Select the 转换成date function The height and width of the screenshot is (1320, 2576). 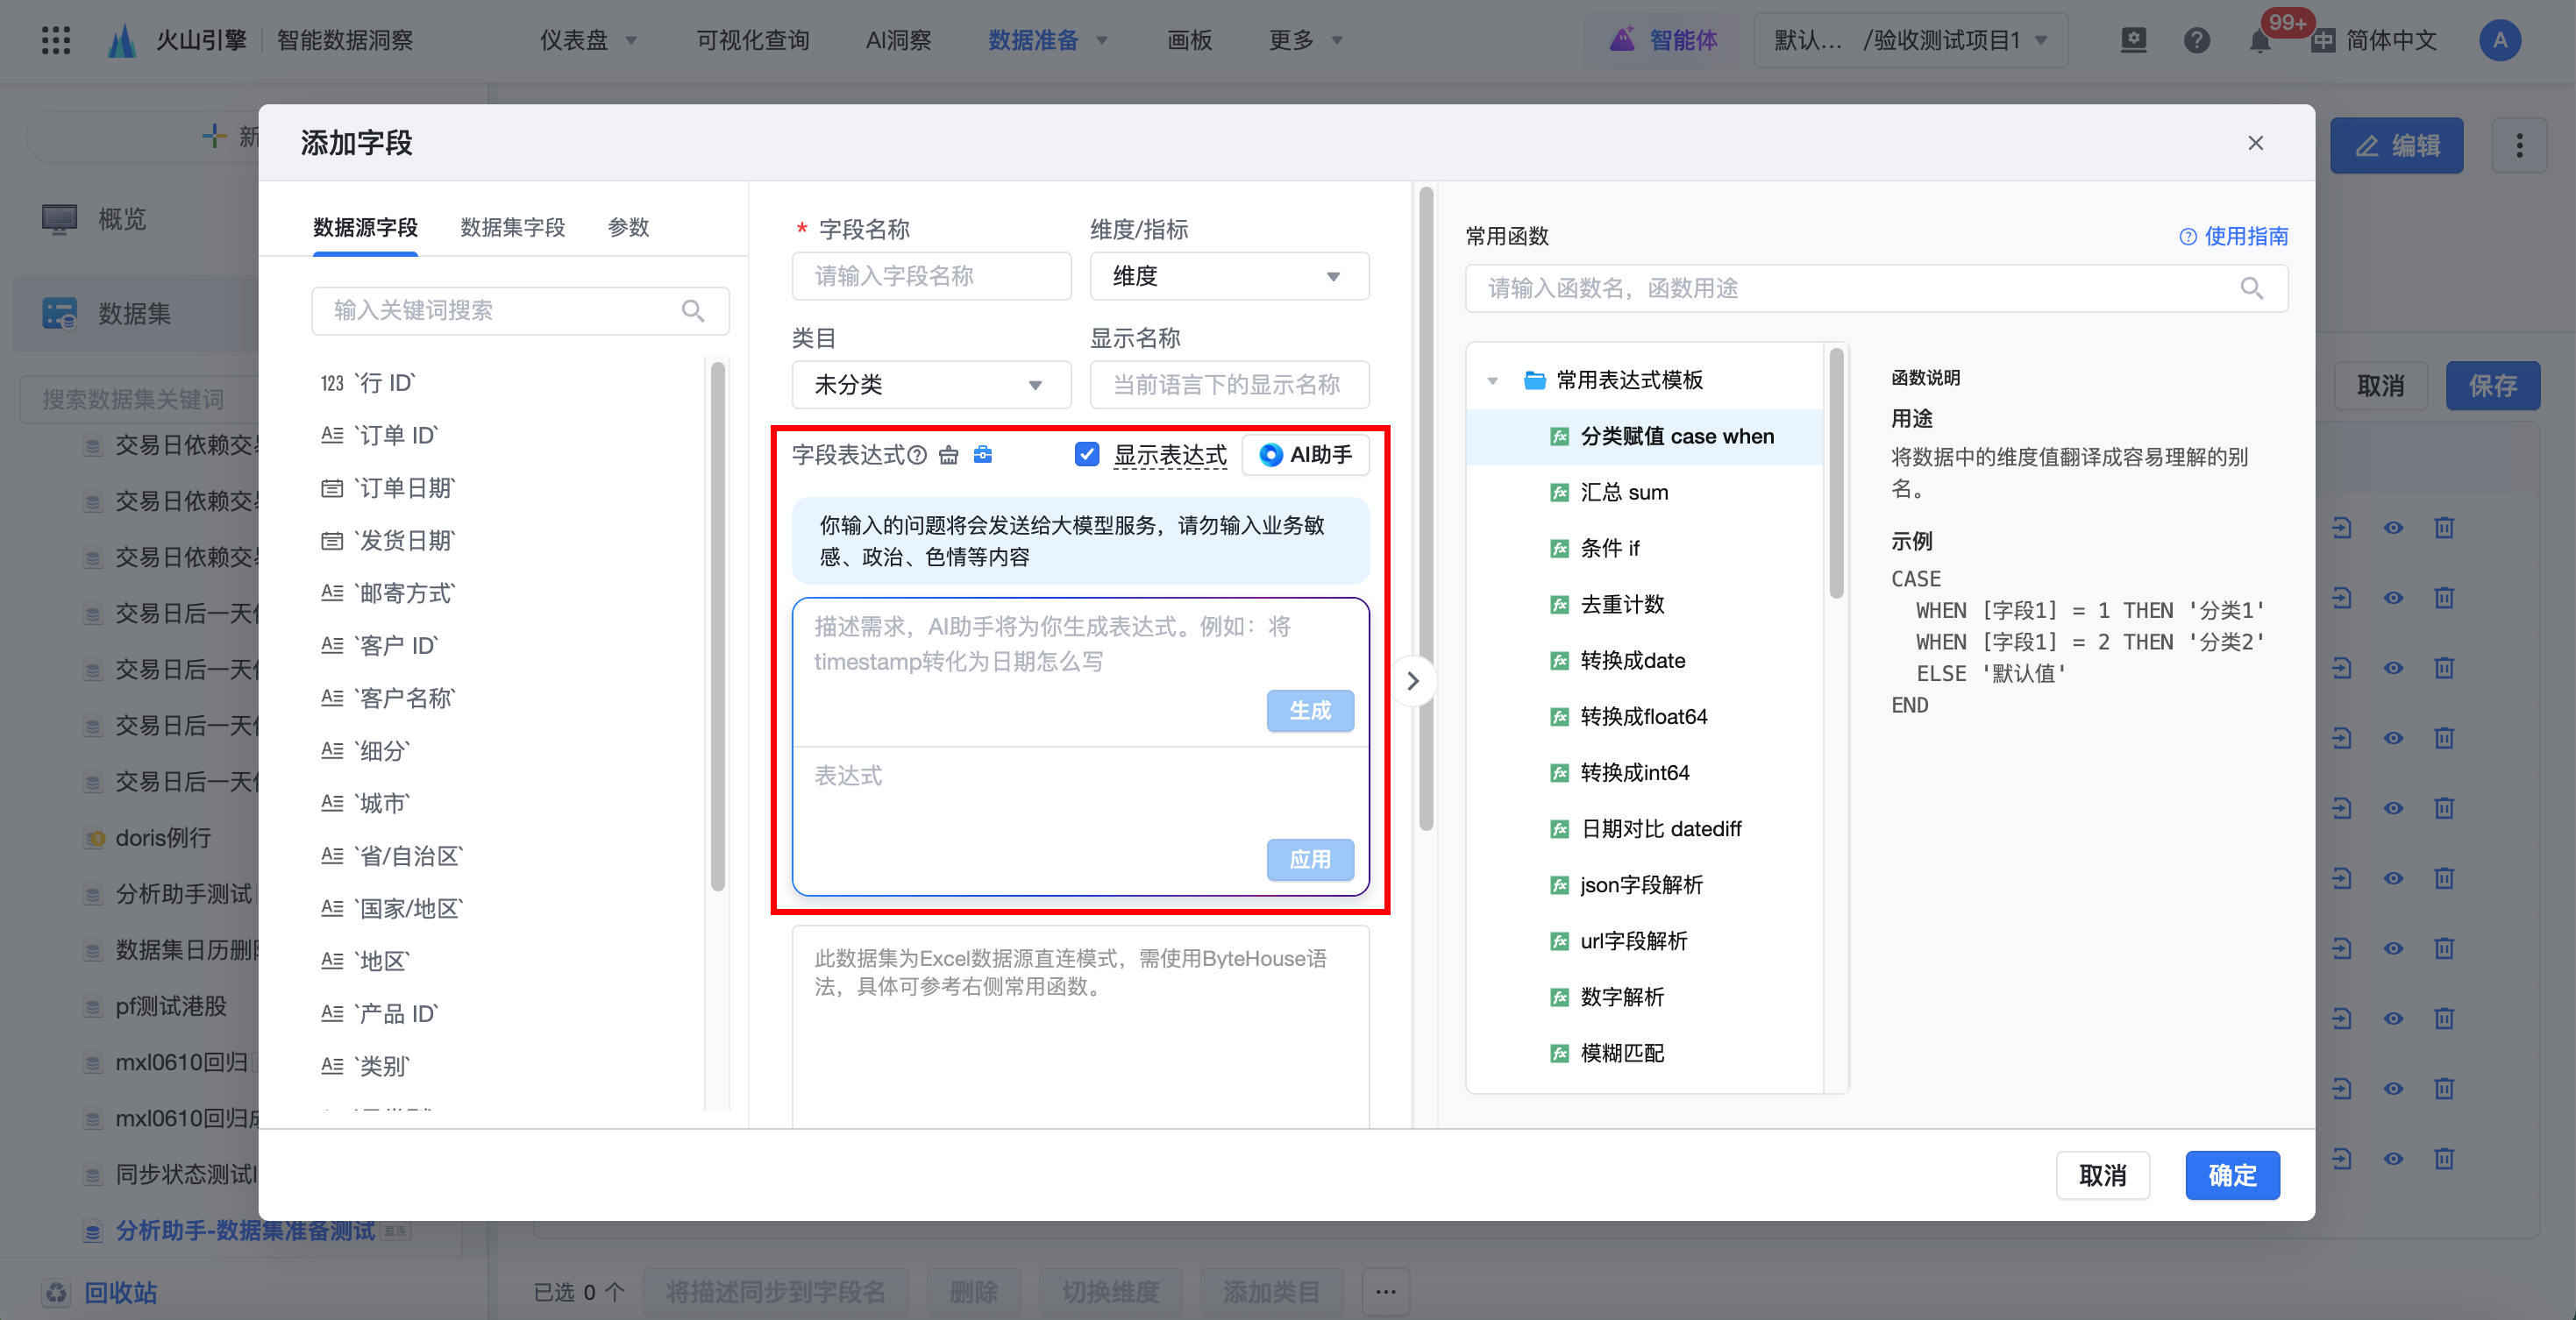click(1645, 661)
